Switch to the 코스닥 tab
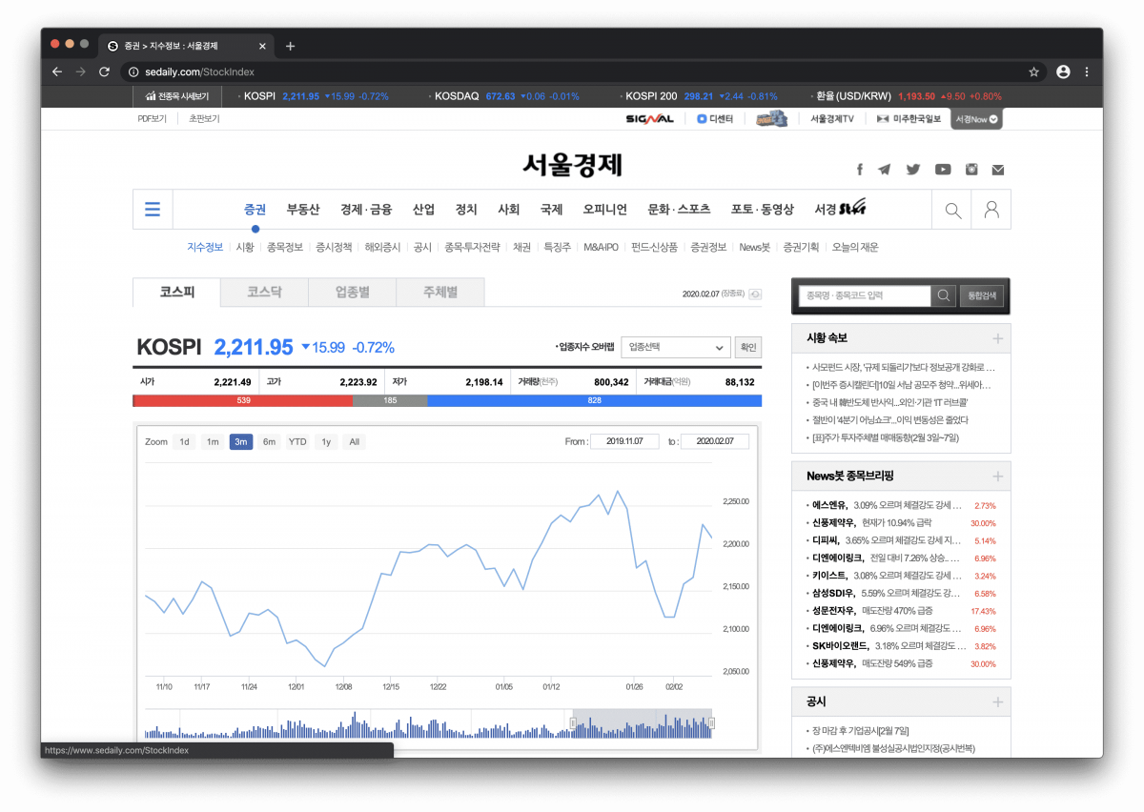Viewport: 1144px width, 812px height. (264, 293)
